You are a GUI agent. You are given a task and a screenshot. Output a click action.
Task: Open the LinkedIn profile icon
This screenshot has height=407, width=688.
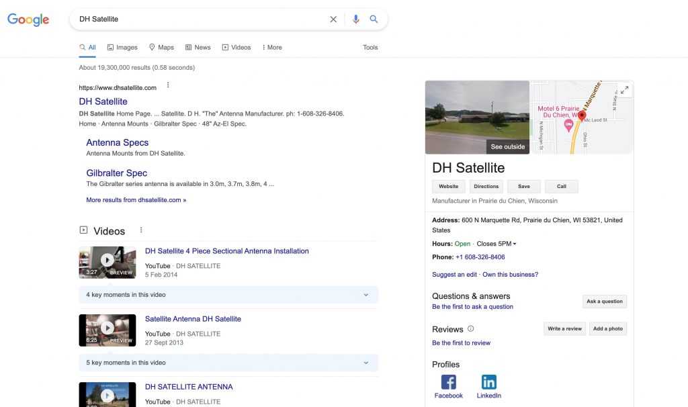coord(489,382)
